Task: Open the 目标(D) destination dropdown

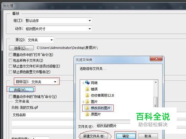Action: (x=44, y=82)
